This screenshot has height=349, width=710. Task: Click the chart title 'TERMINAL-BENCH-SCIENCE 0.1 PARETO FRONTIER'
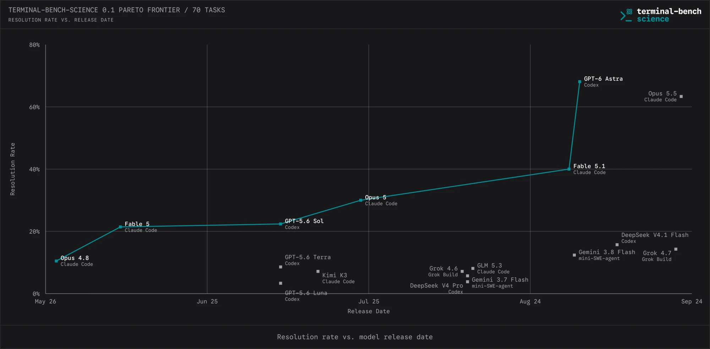pos(94,10)
